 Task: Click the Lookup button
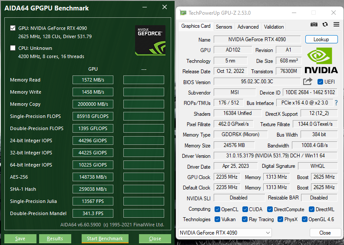point(321,39)
